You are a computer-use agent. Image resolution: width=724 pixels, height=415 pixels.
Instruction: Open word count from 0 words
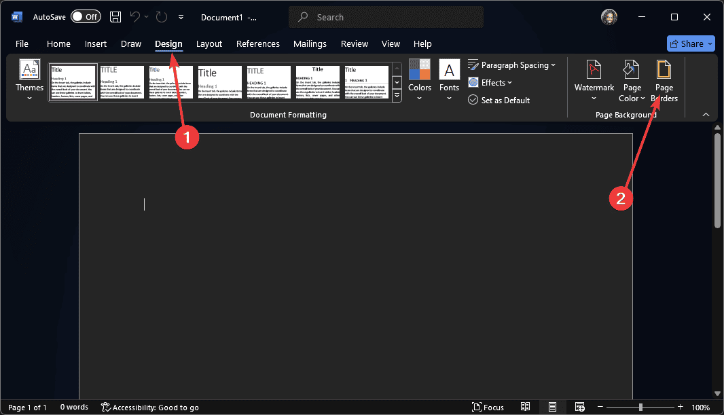(x=74, y=407)
